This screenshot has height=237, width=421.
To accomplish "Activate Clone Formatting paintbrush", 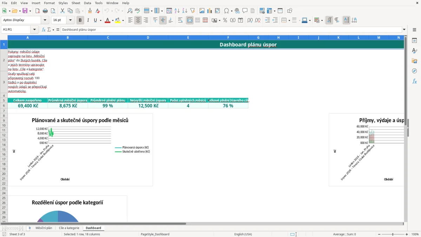I will pos(90,11).
